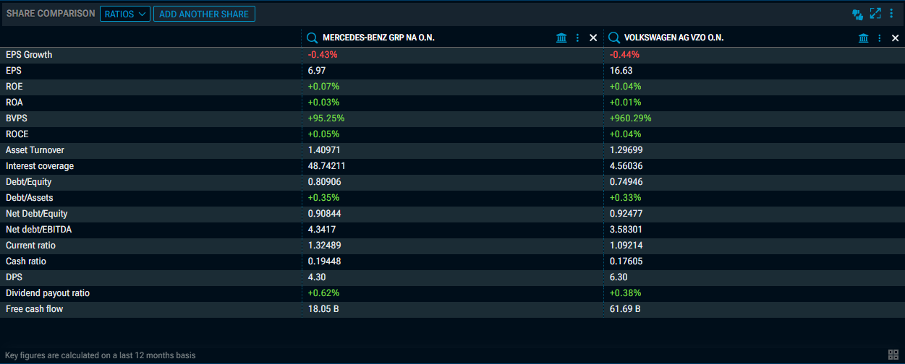905x364 pixels.
Task: Remove the Volkswagen column with its X
Action: [896, 38]
